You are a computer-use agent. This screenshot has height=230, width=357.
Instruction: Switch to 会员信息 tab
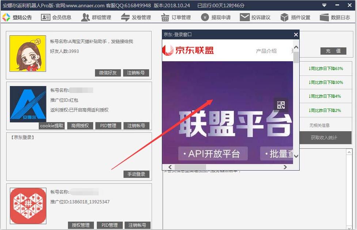point(56,17)
